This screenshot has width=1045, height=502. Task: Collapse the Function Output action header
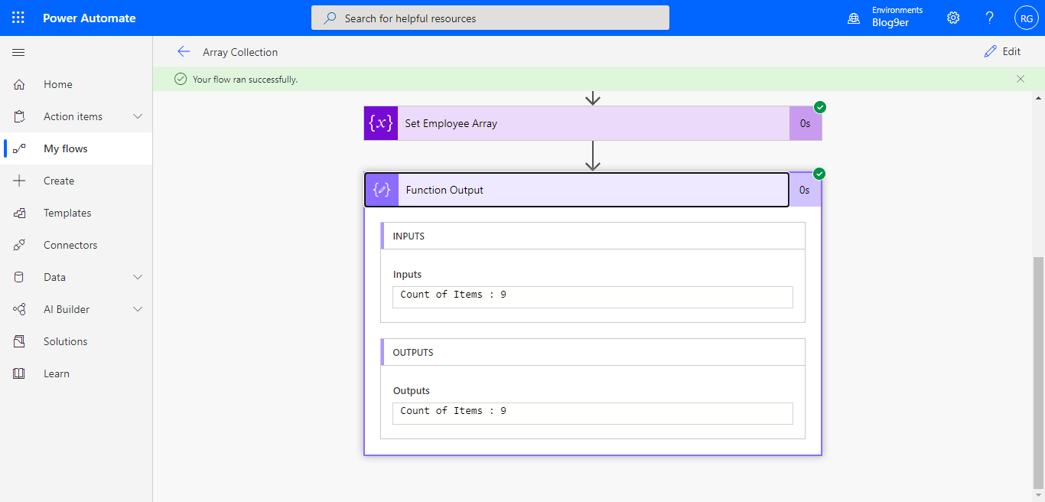(576, 190)
